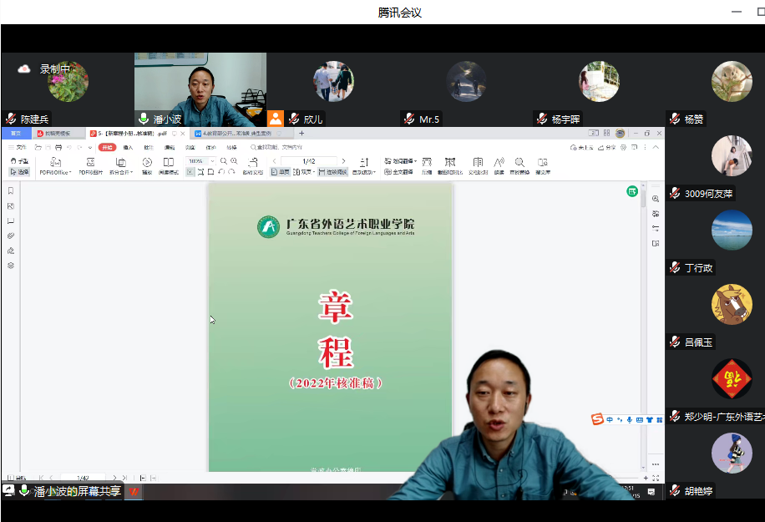
Task: Click the 3009何友萍 participant name
Action: pyautogui.click(x=708, y=194)
